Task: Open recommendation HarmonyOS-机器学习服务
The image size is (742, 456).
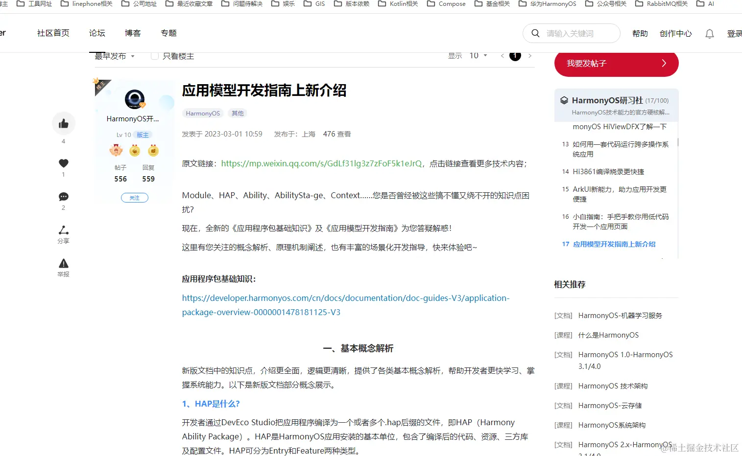Action: pyautogui.click(x=620, y=316)
